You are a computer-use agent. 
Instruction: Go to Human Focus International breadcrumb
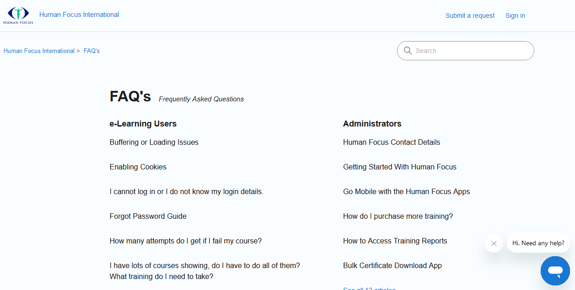click(x=39, y=51)
